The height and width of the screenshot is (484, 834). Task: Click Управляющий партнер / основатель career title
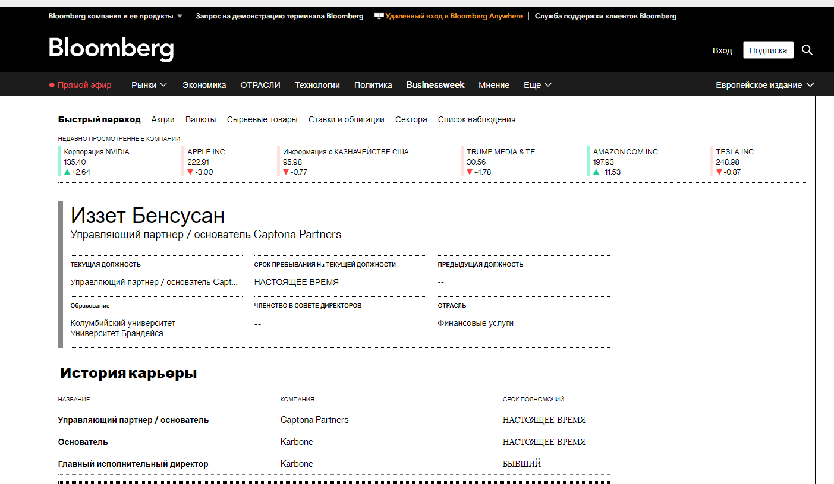133,420
